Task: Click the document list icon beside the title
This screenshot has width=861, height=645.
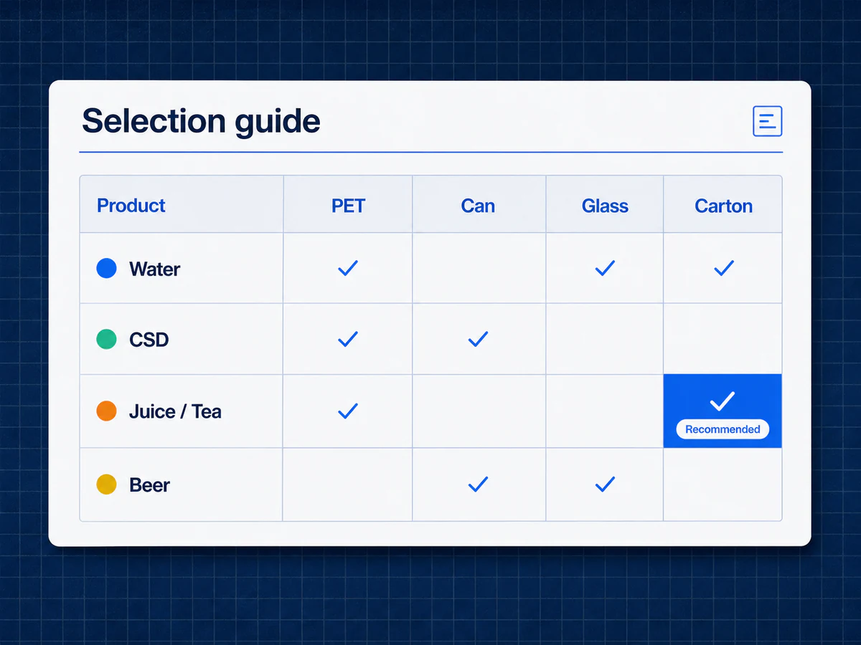Action: click(767, 121)
